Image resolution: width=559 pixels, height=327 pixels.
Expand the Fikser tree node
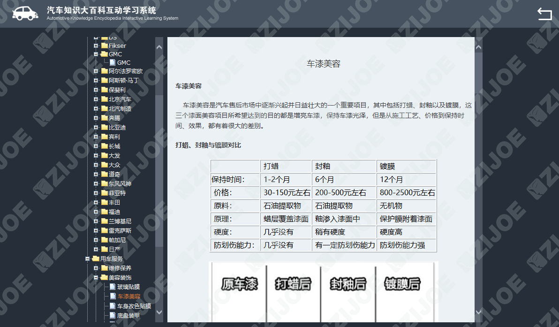click(x=96, y=46)
